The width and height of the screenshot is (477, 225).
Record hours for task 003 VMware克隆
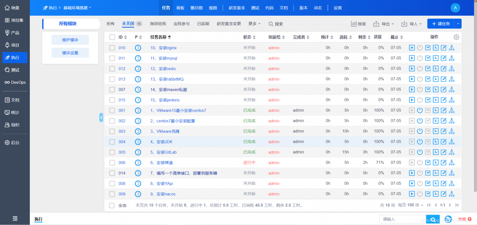[x=436, y=131]
